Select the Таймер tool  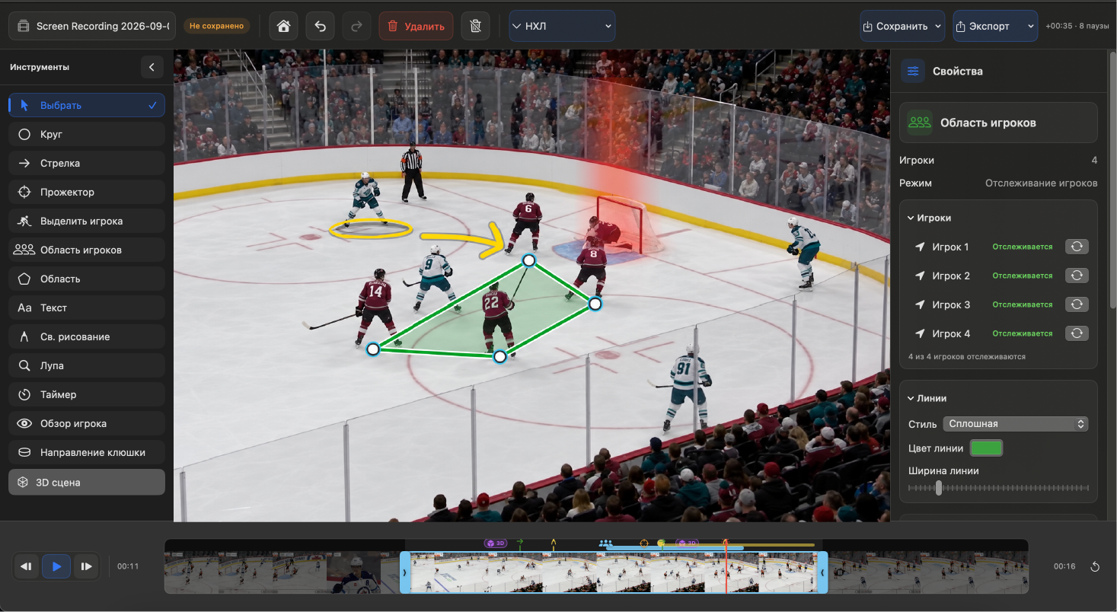87,394
